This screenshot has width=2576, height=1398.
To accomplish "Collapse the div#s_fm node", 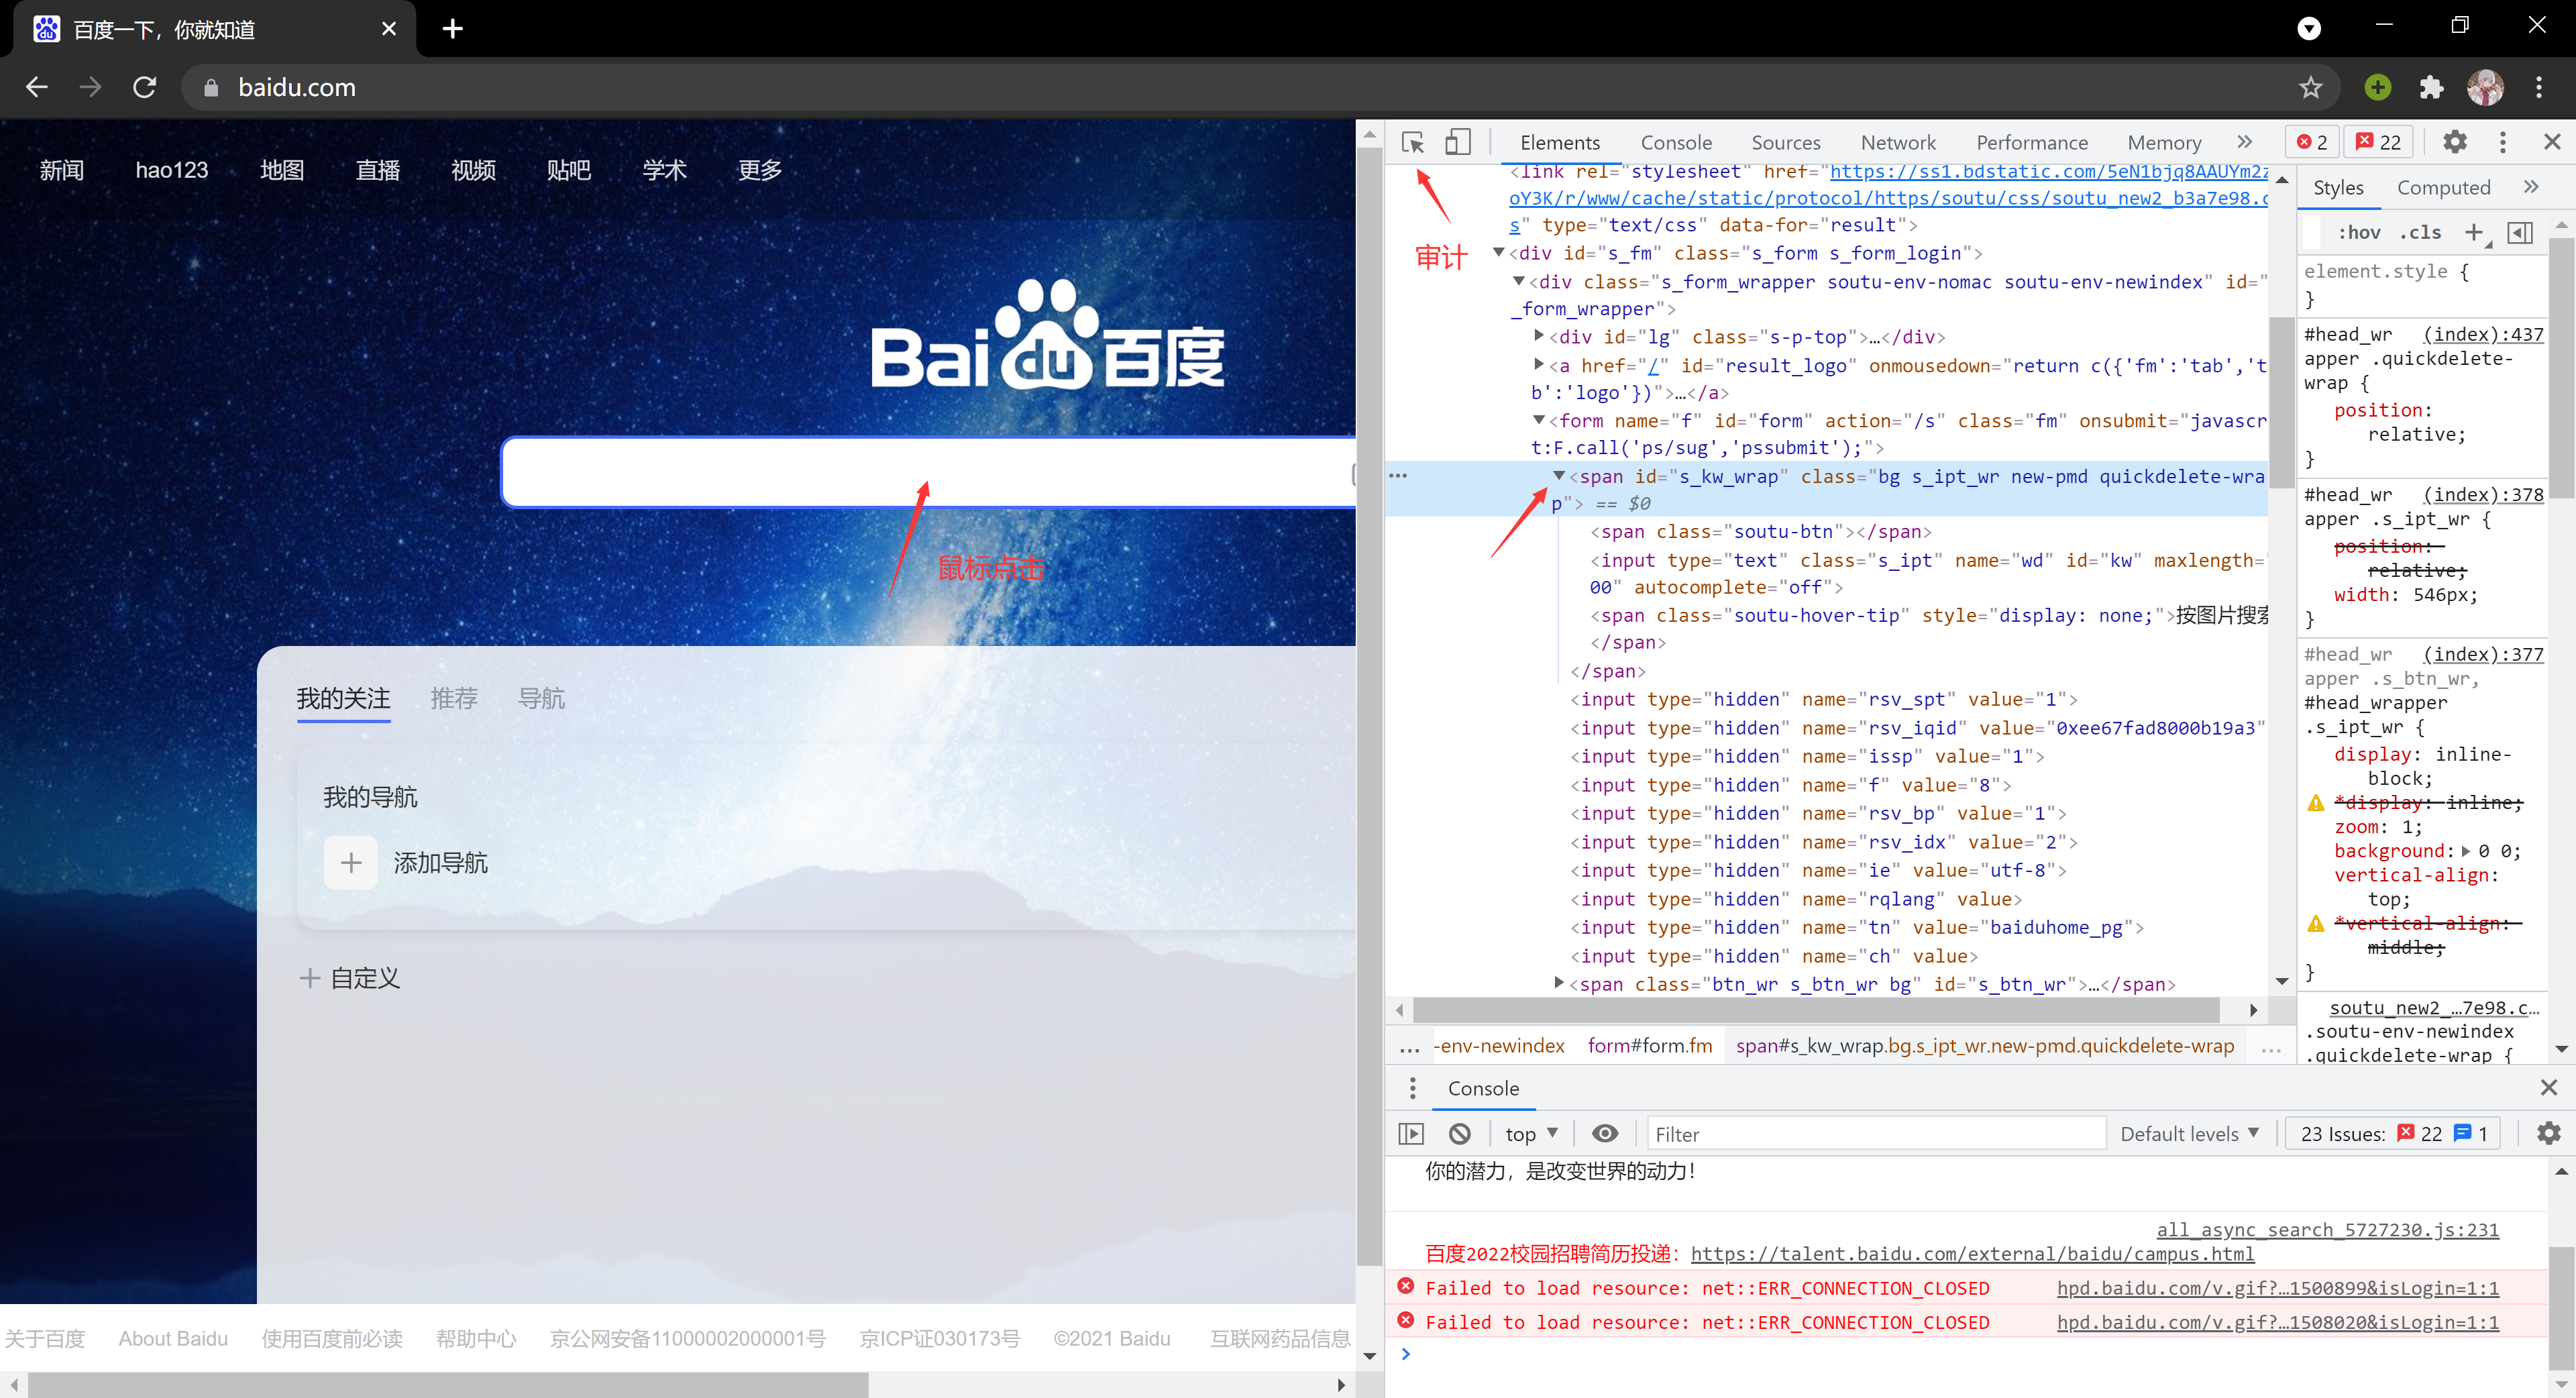I will 1498,253.
